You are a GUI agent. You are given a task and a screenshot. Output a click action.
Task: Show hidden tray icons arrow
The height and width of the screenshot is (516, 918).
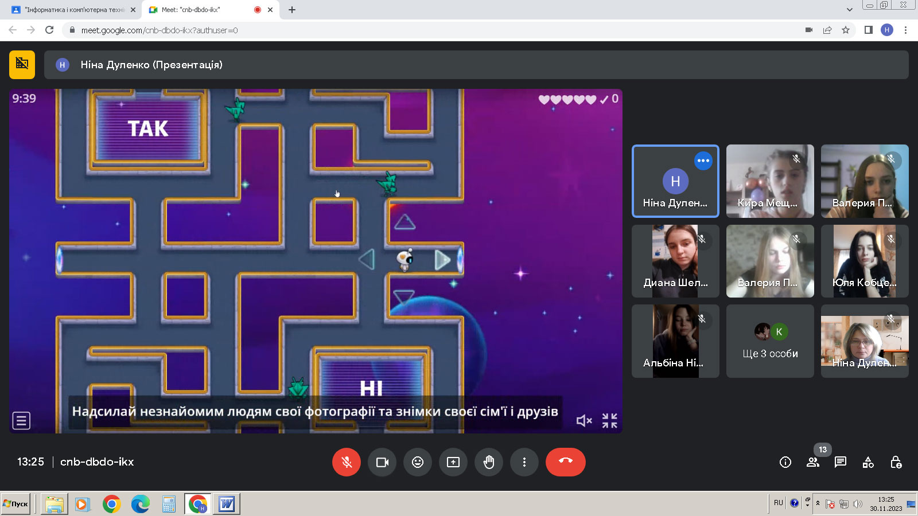coord(818,503)
